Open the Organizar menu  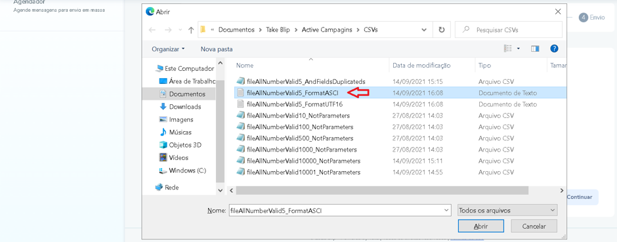click(x=168, y=49)
